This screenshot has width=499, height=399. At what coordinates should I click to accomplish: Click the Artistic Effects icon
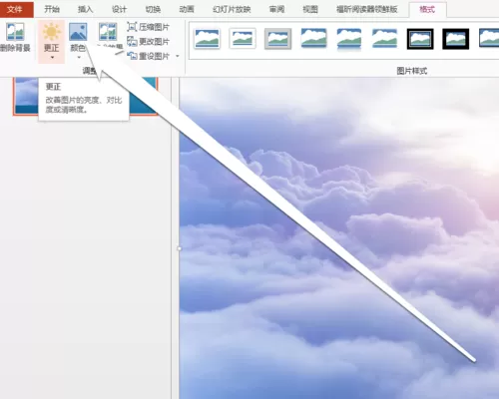pyautogui.click(x=108, y=32)
